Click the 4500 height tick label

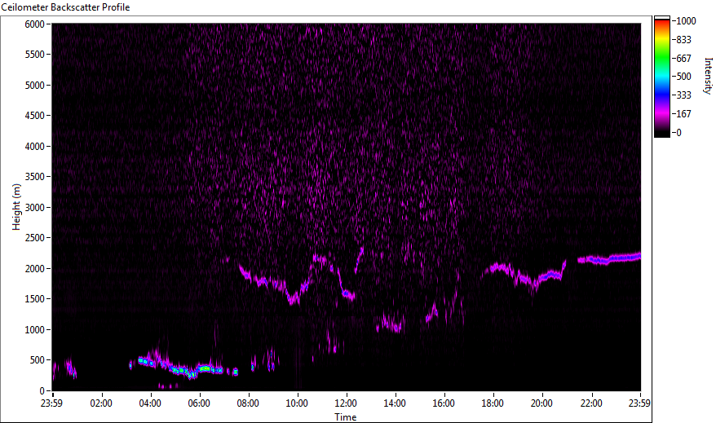coord(35,116)
